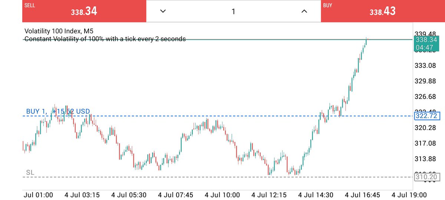Tap the SELL button at 338.34
This screenshot has width=445, height=200.
(x=84, y=11)
